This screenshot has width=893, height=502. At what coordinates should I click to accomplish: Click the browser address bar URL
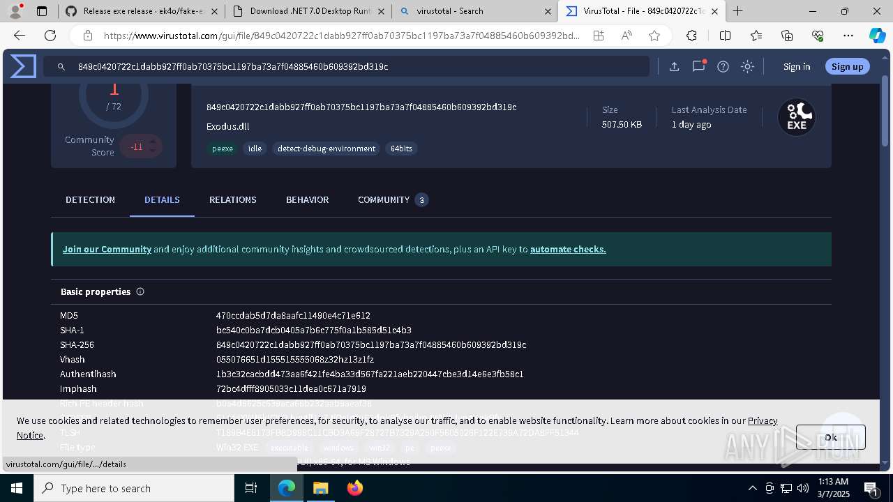[342, 36]
